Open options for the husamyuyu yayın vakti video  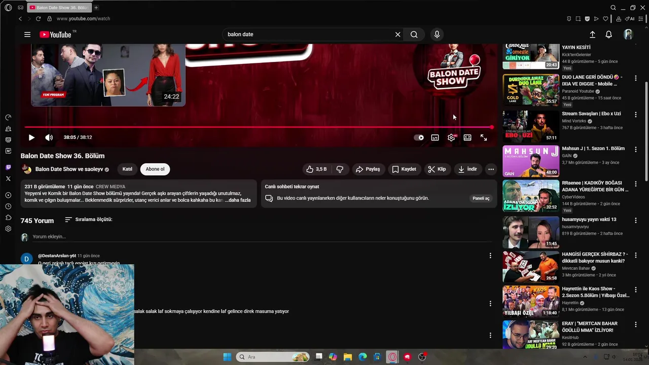[x=636, y=221]
